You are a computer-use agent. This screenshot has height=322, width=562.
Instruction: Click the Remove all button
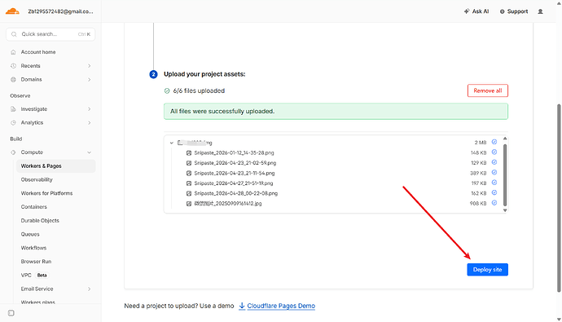(487, 90)
